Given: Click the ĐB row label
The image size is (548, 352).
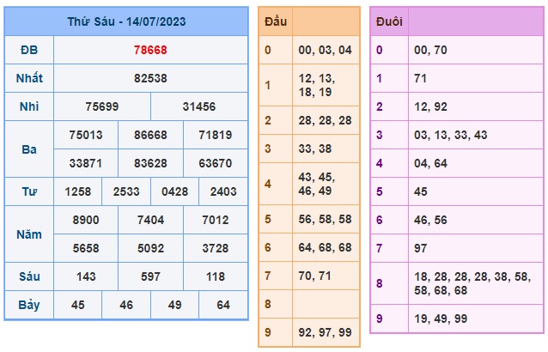Looking at the screenshot, I should 29,50.
